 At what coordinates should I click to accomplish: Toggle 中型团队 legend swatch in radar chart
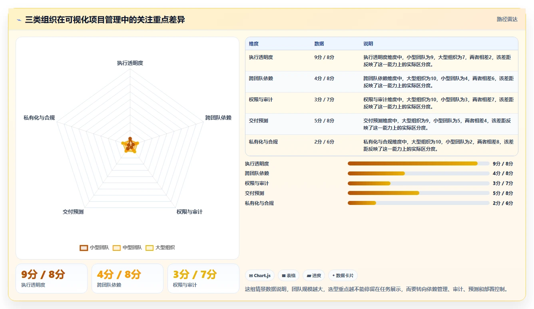(x=116, y=248)
